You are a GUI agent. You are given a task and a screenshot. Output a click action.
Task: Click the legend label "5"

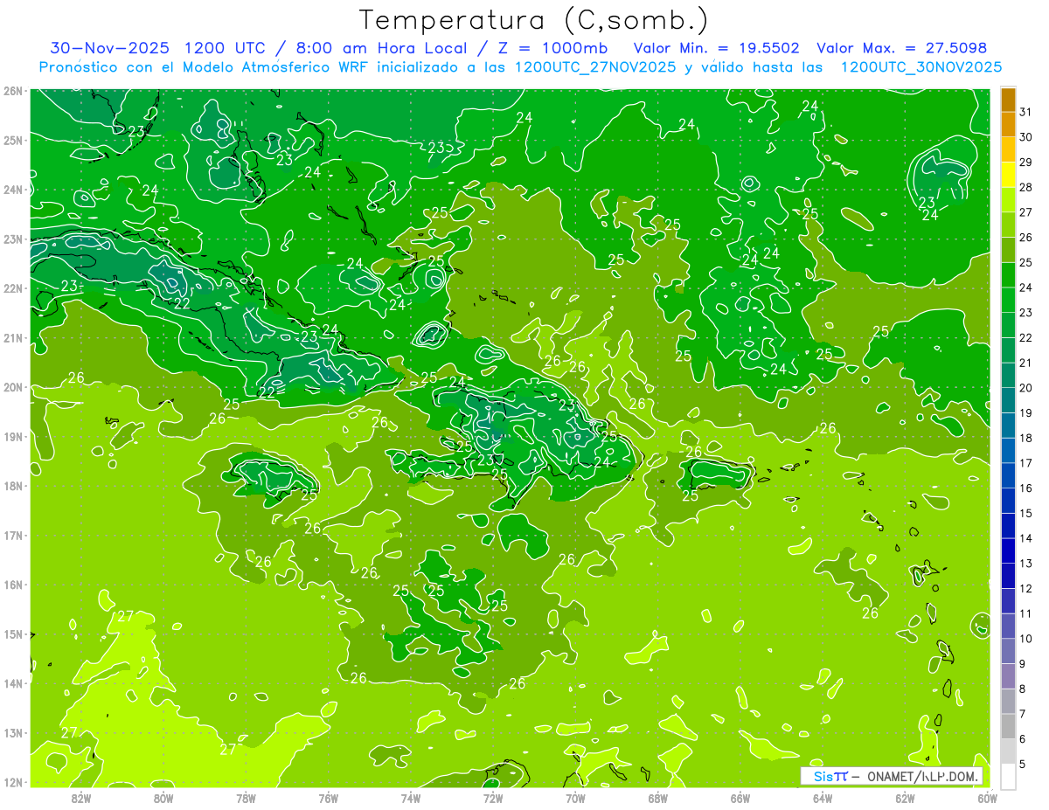pos(1023,764)
